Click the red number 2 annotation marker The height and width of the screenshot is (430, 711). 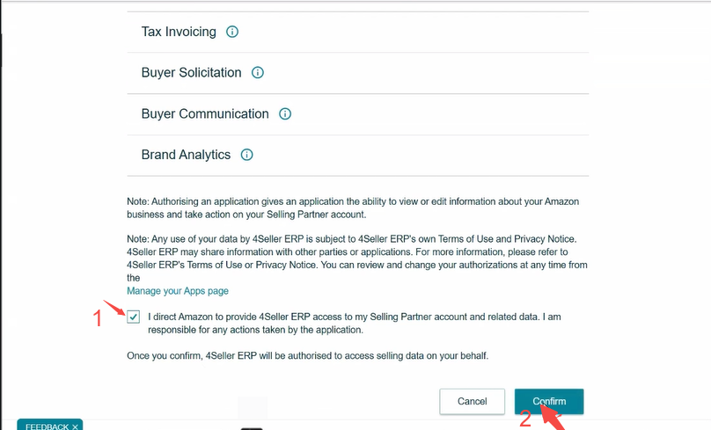[x=525, y=419]
